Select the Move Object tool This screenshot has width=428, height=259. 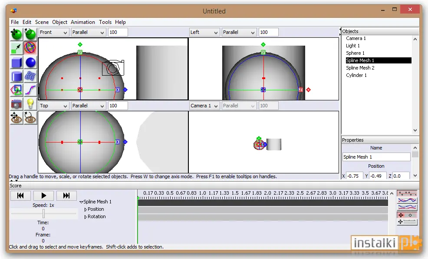(16, 34)
